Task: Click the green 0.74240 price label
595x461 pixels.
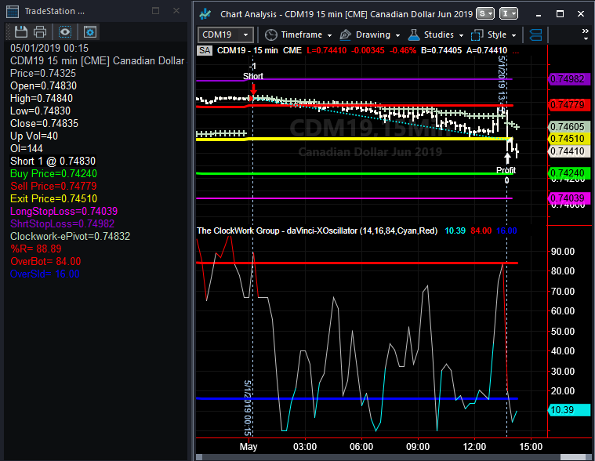Action: (568, 173)
